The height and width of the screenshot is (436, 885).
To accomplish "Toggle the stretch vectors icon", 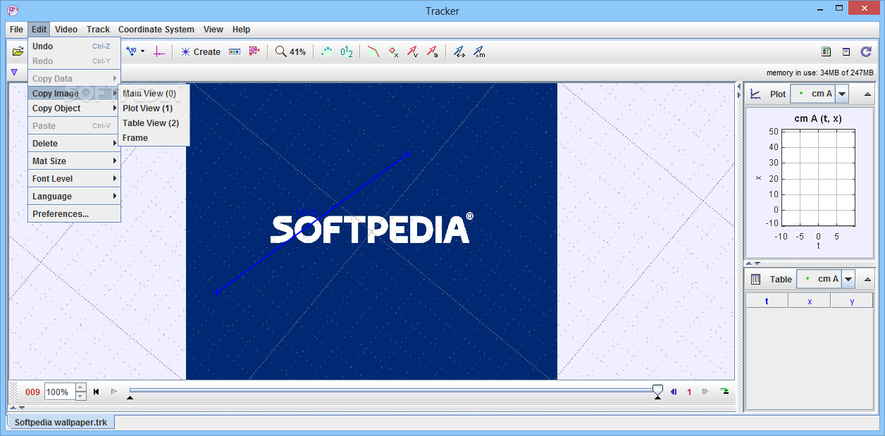I will [x=459, y=51].
